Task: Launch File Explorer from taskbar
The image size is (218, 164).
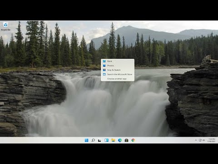Action: pos(113,140)
